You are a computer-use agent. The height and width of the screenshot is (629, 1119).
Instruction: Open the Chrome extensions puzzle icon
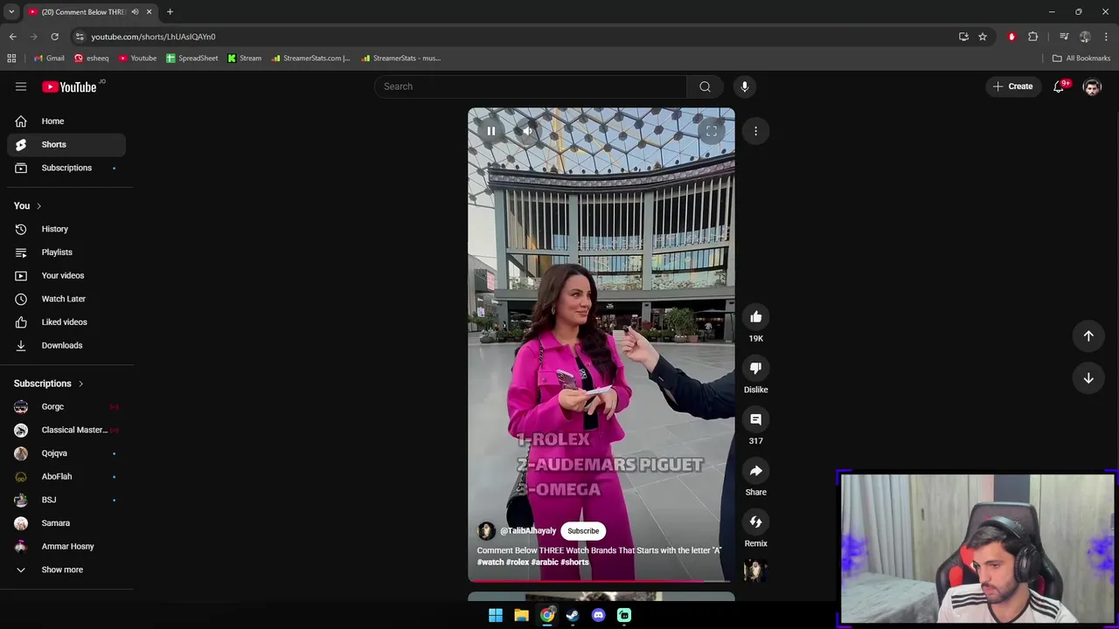click(x=1033, y=37)
